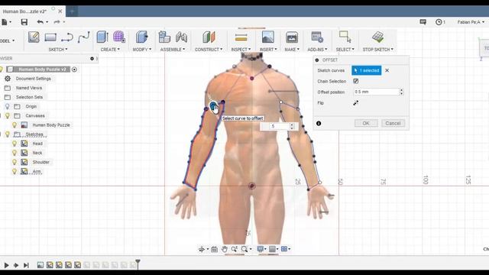Click the Select tool icon
This screenshot has height=275, width=489.
coord(345,37)
